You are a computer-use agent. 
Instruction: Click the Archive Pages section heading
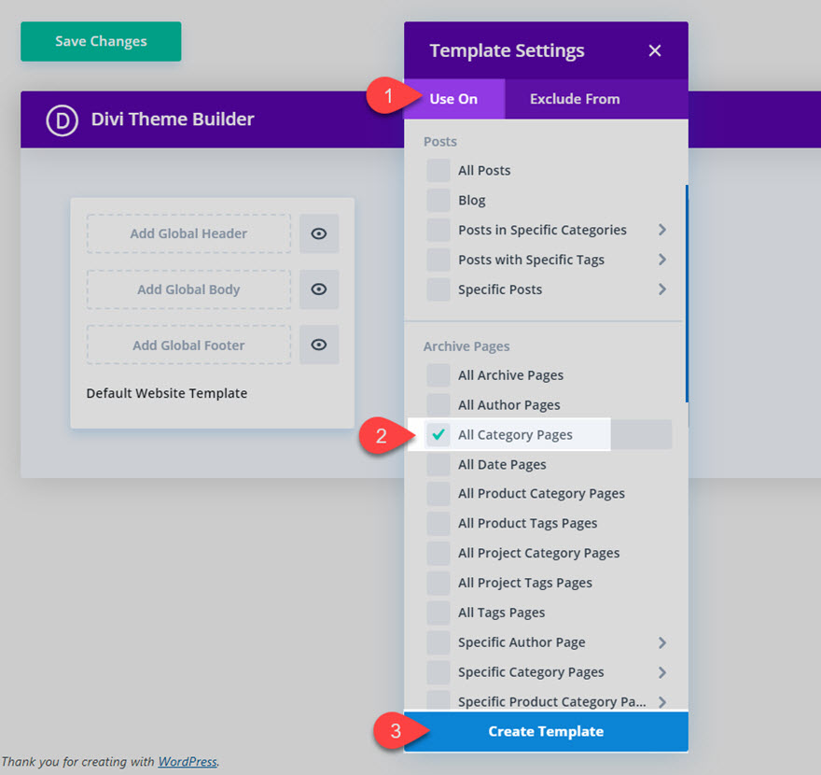tap(466, 346)
